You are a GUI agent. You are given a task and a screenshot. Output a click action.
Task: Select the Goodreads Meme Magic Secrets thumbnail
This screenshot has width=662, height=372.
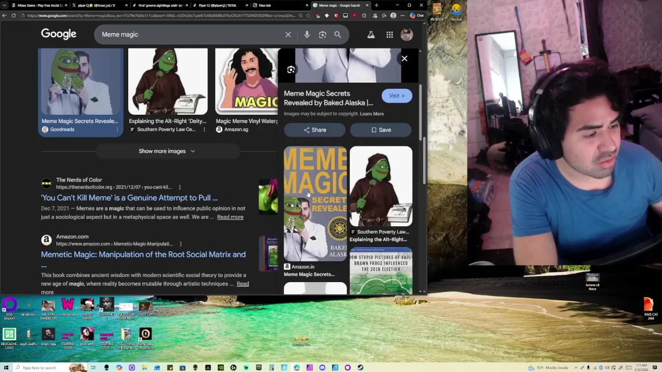pyautogui.click(x=80, y=82)
